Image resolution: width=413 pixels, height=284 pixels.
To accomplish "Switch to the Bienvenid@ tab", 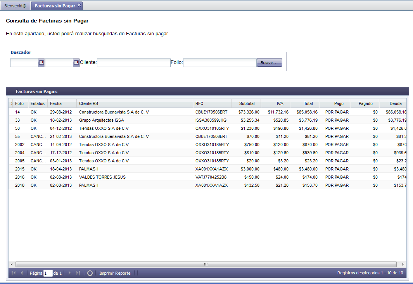I will click(x=15, y=6).
